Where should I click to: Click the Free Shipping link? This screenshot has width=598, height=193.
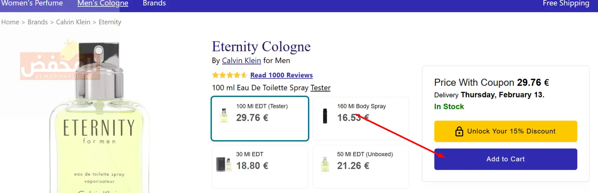click(566, 4)
